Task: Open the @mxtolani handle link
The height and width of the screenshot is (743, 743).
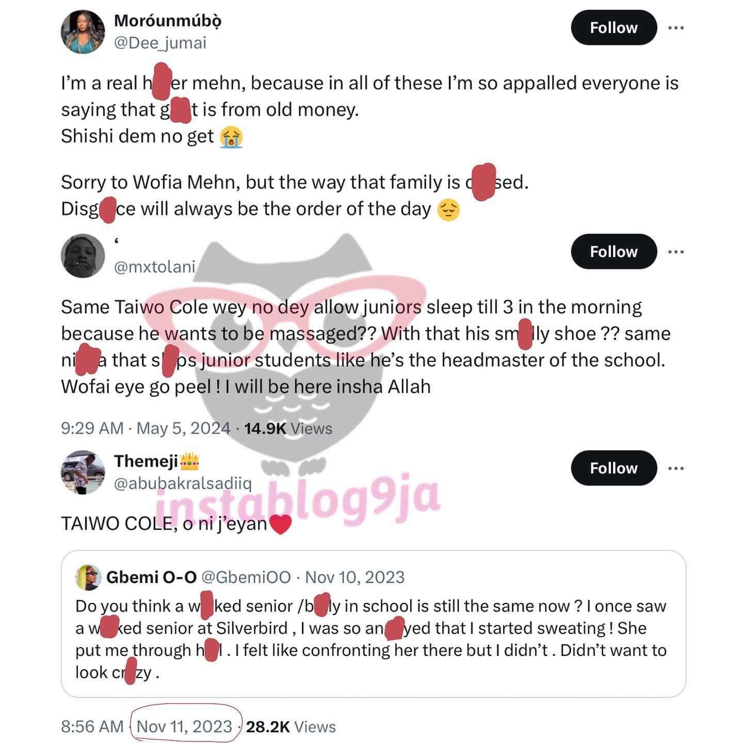Action: tap(154, 266)
